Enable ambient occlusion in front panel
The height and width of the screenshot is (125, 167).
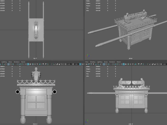pos(43,64)
